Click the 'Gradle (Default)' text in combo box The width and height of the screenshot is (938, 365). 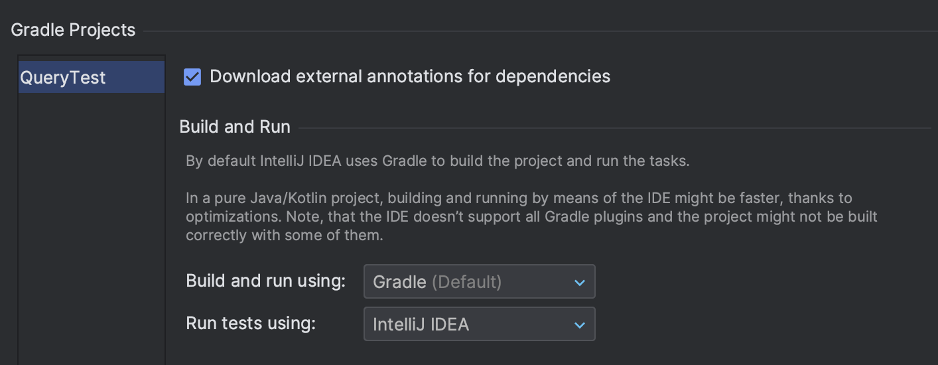pyautogui.click(x=399, y=282)
